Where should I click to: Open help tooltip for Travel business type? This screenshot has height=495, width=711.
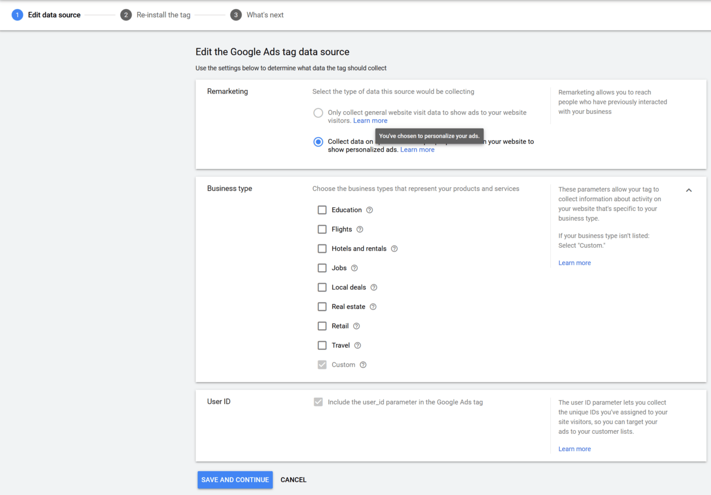[357, 345]
